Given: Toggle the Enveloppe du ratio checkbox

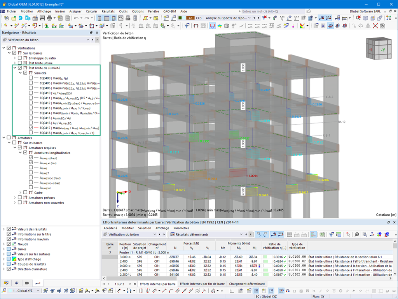Looking at the screenshot, I should (x=20, y=58).
